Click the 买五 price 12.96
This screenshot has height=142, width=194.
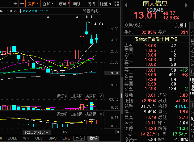point(150,89)
